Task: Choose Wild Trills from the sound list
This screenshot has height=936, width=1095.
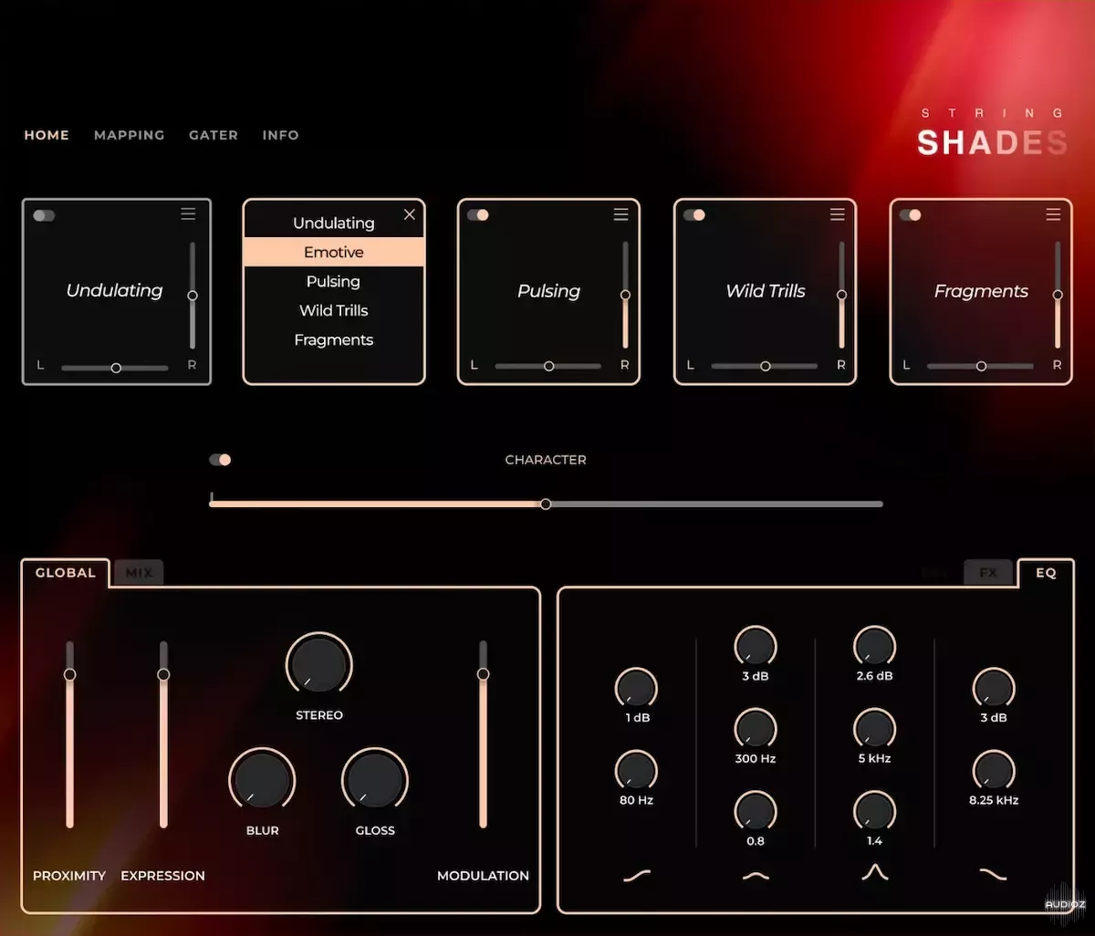Action: pos(334,311)
